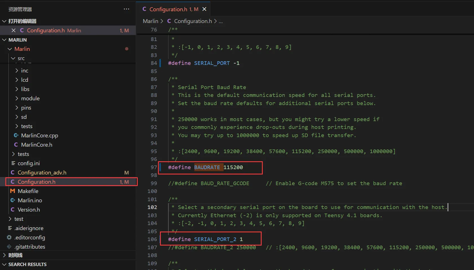Open Configuration_adv.h from the file tree
The image size is (474, 270).
(42, 173)
